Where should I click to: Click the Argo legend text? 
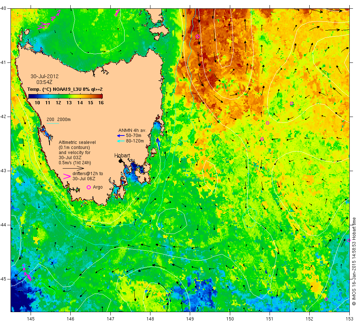click(98, 187)
